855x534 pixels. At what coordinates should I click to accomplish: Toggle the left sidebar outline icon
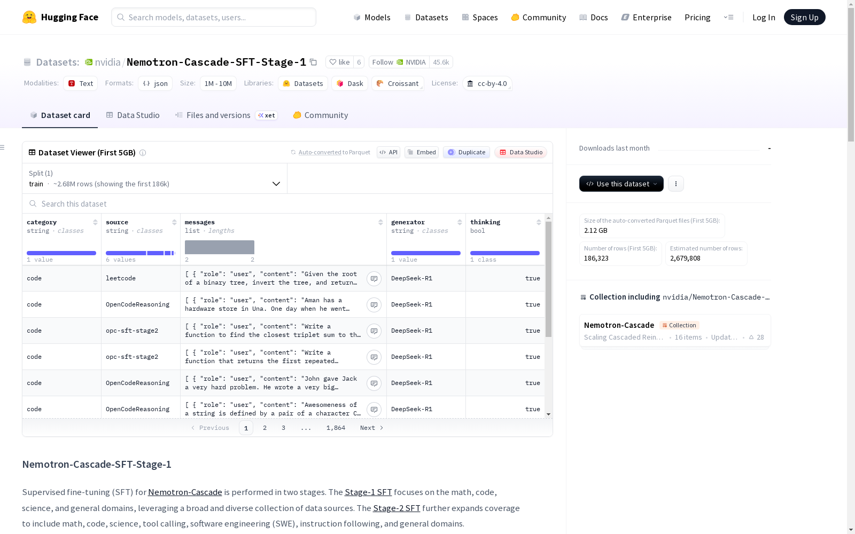3,147
